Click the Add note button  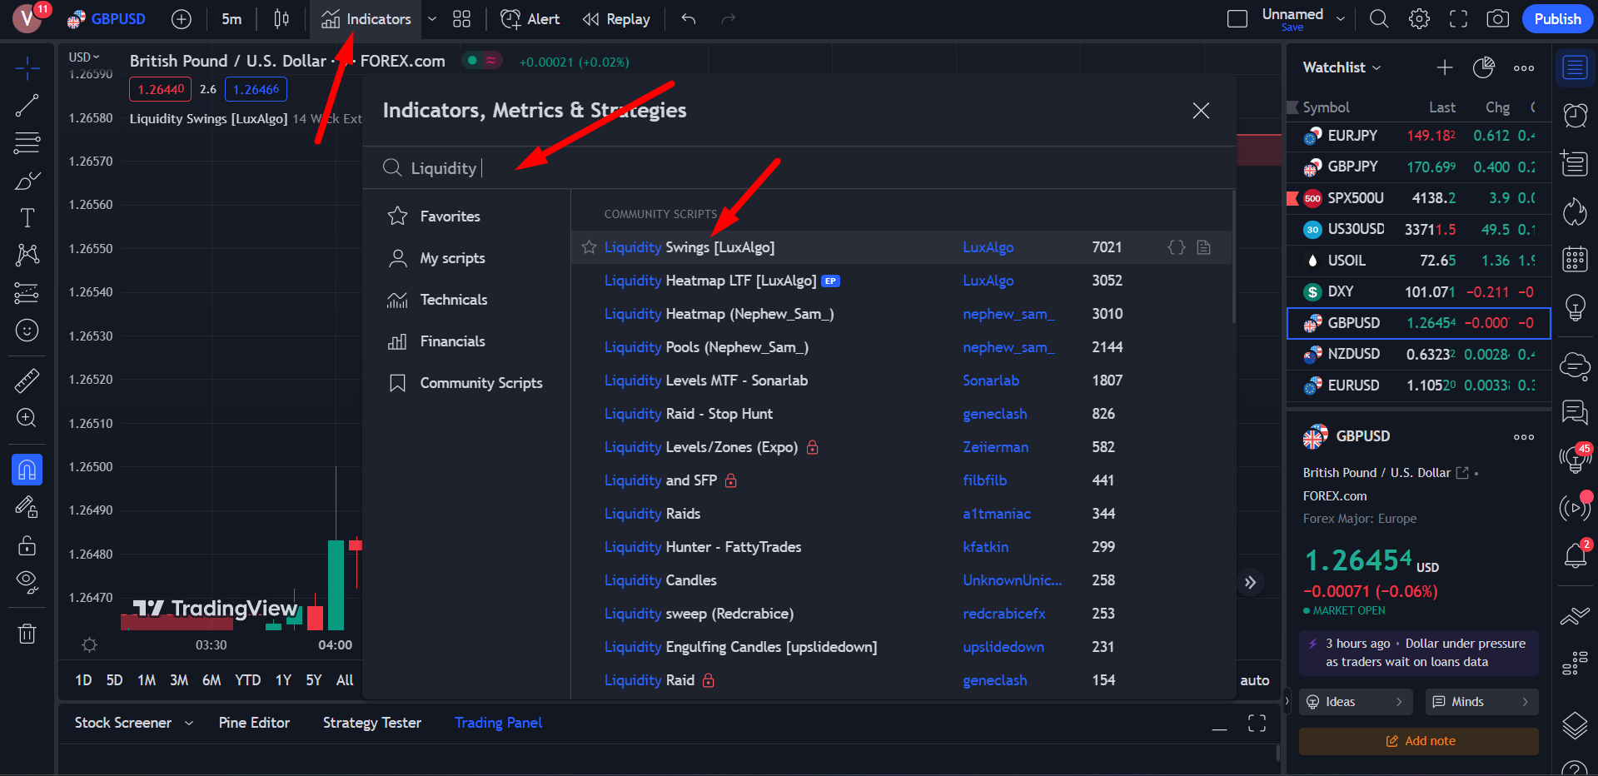[x=1419, y=741]
